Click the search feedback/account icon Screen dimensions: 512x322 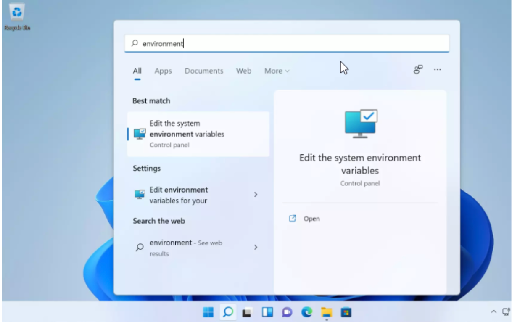[418, 70]
